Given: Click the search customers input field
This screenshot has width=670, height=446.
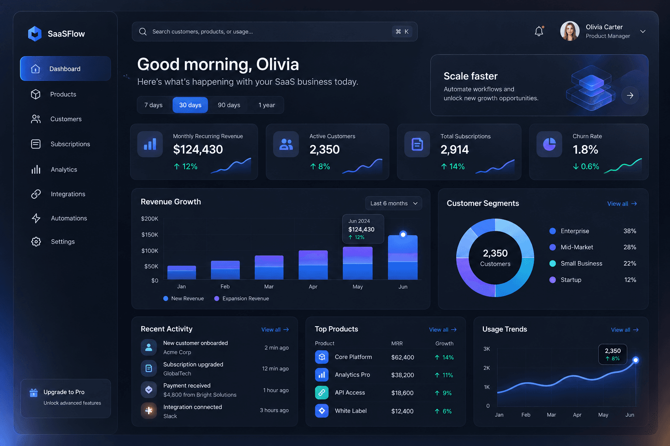Looking at the screenshot, I should [274, 31].
